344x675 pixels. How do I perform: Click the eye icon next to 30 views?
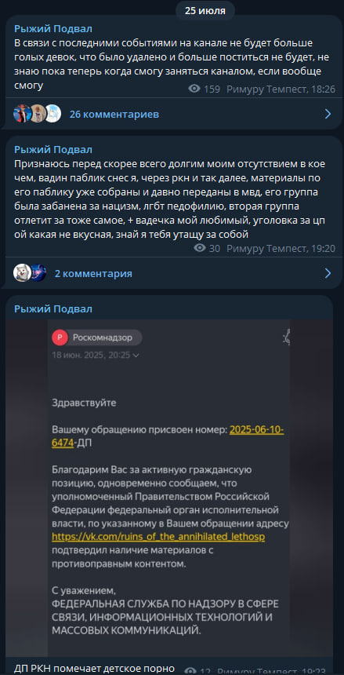pyautogui.click(x=200, y=248)
